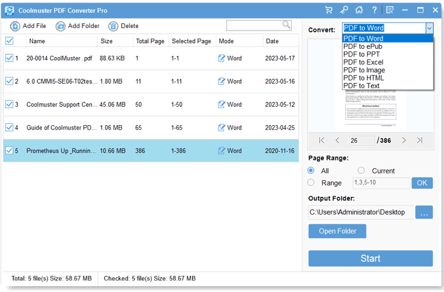Click the Delete label
This screenshot has width=444, height=292.
point(129,26)
